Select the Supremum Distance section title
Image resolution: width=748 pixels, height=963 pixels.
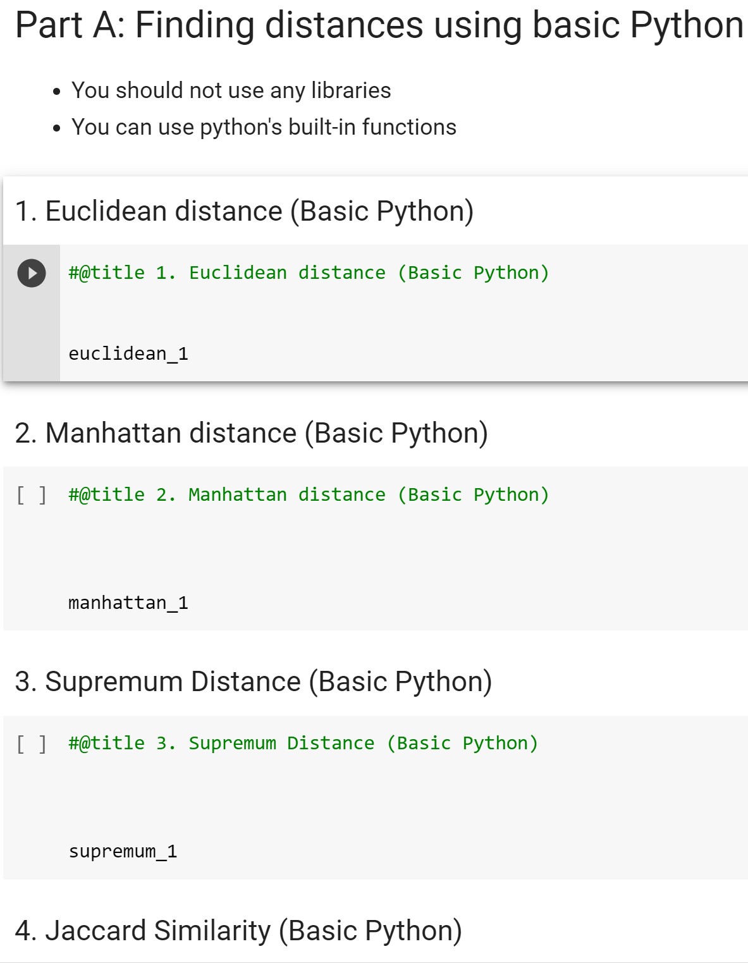click(256, 682)
